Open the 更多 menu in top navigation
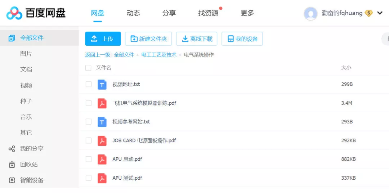 [247, 13]
